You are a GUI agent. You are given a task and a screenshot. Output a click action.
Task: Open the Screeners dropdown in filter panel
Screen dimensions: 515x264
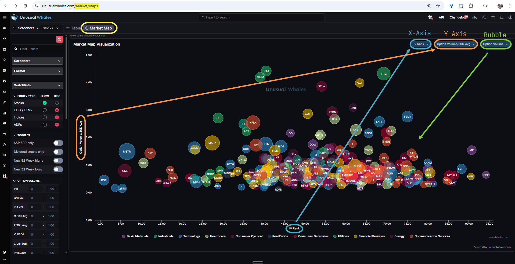click(37, 61)
